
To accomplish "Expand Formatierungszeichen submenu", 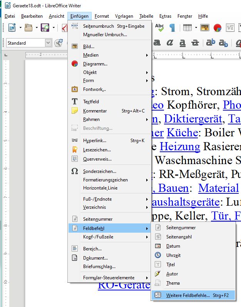I will click(x=110, y=180).
